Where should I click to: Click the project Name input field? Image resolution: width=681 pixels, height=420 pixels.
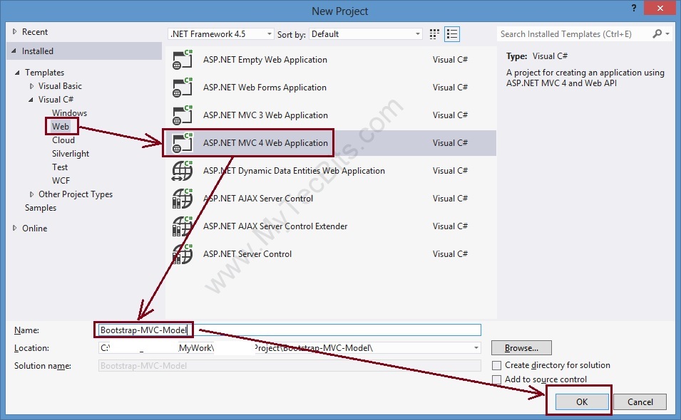pyautogui.click(x=290, y=330)
